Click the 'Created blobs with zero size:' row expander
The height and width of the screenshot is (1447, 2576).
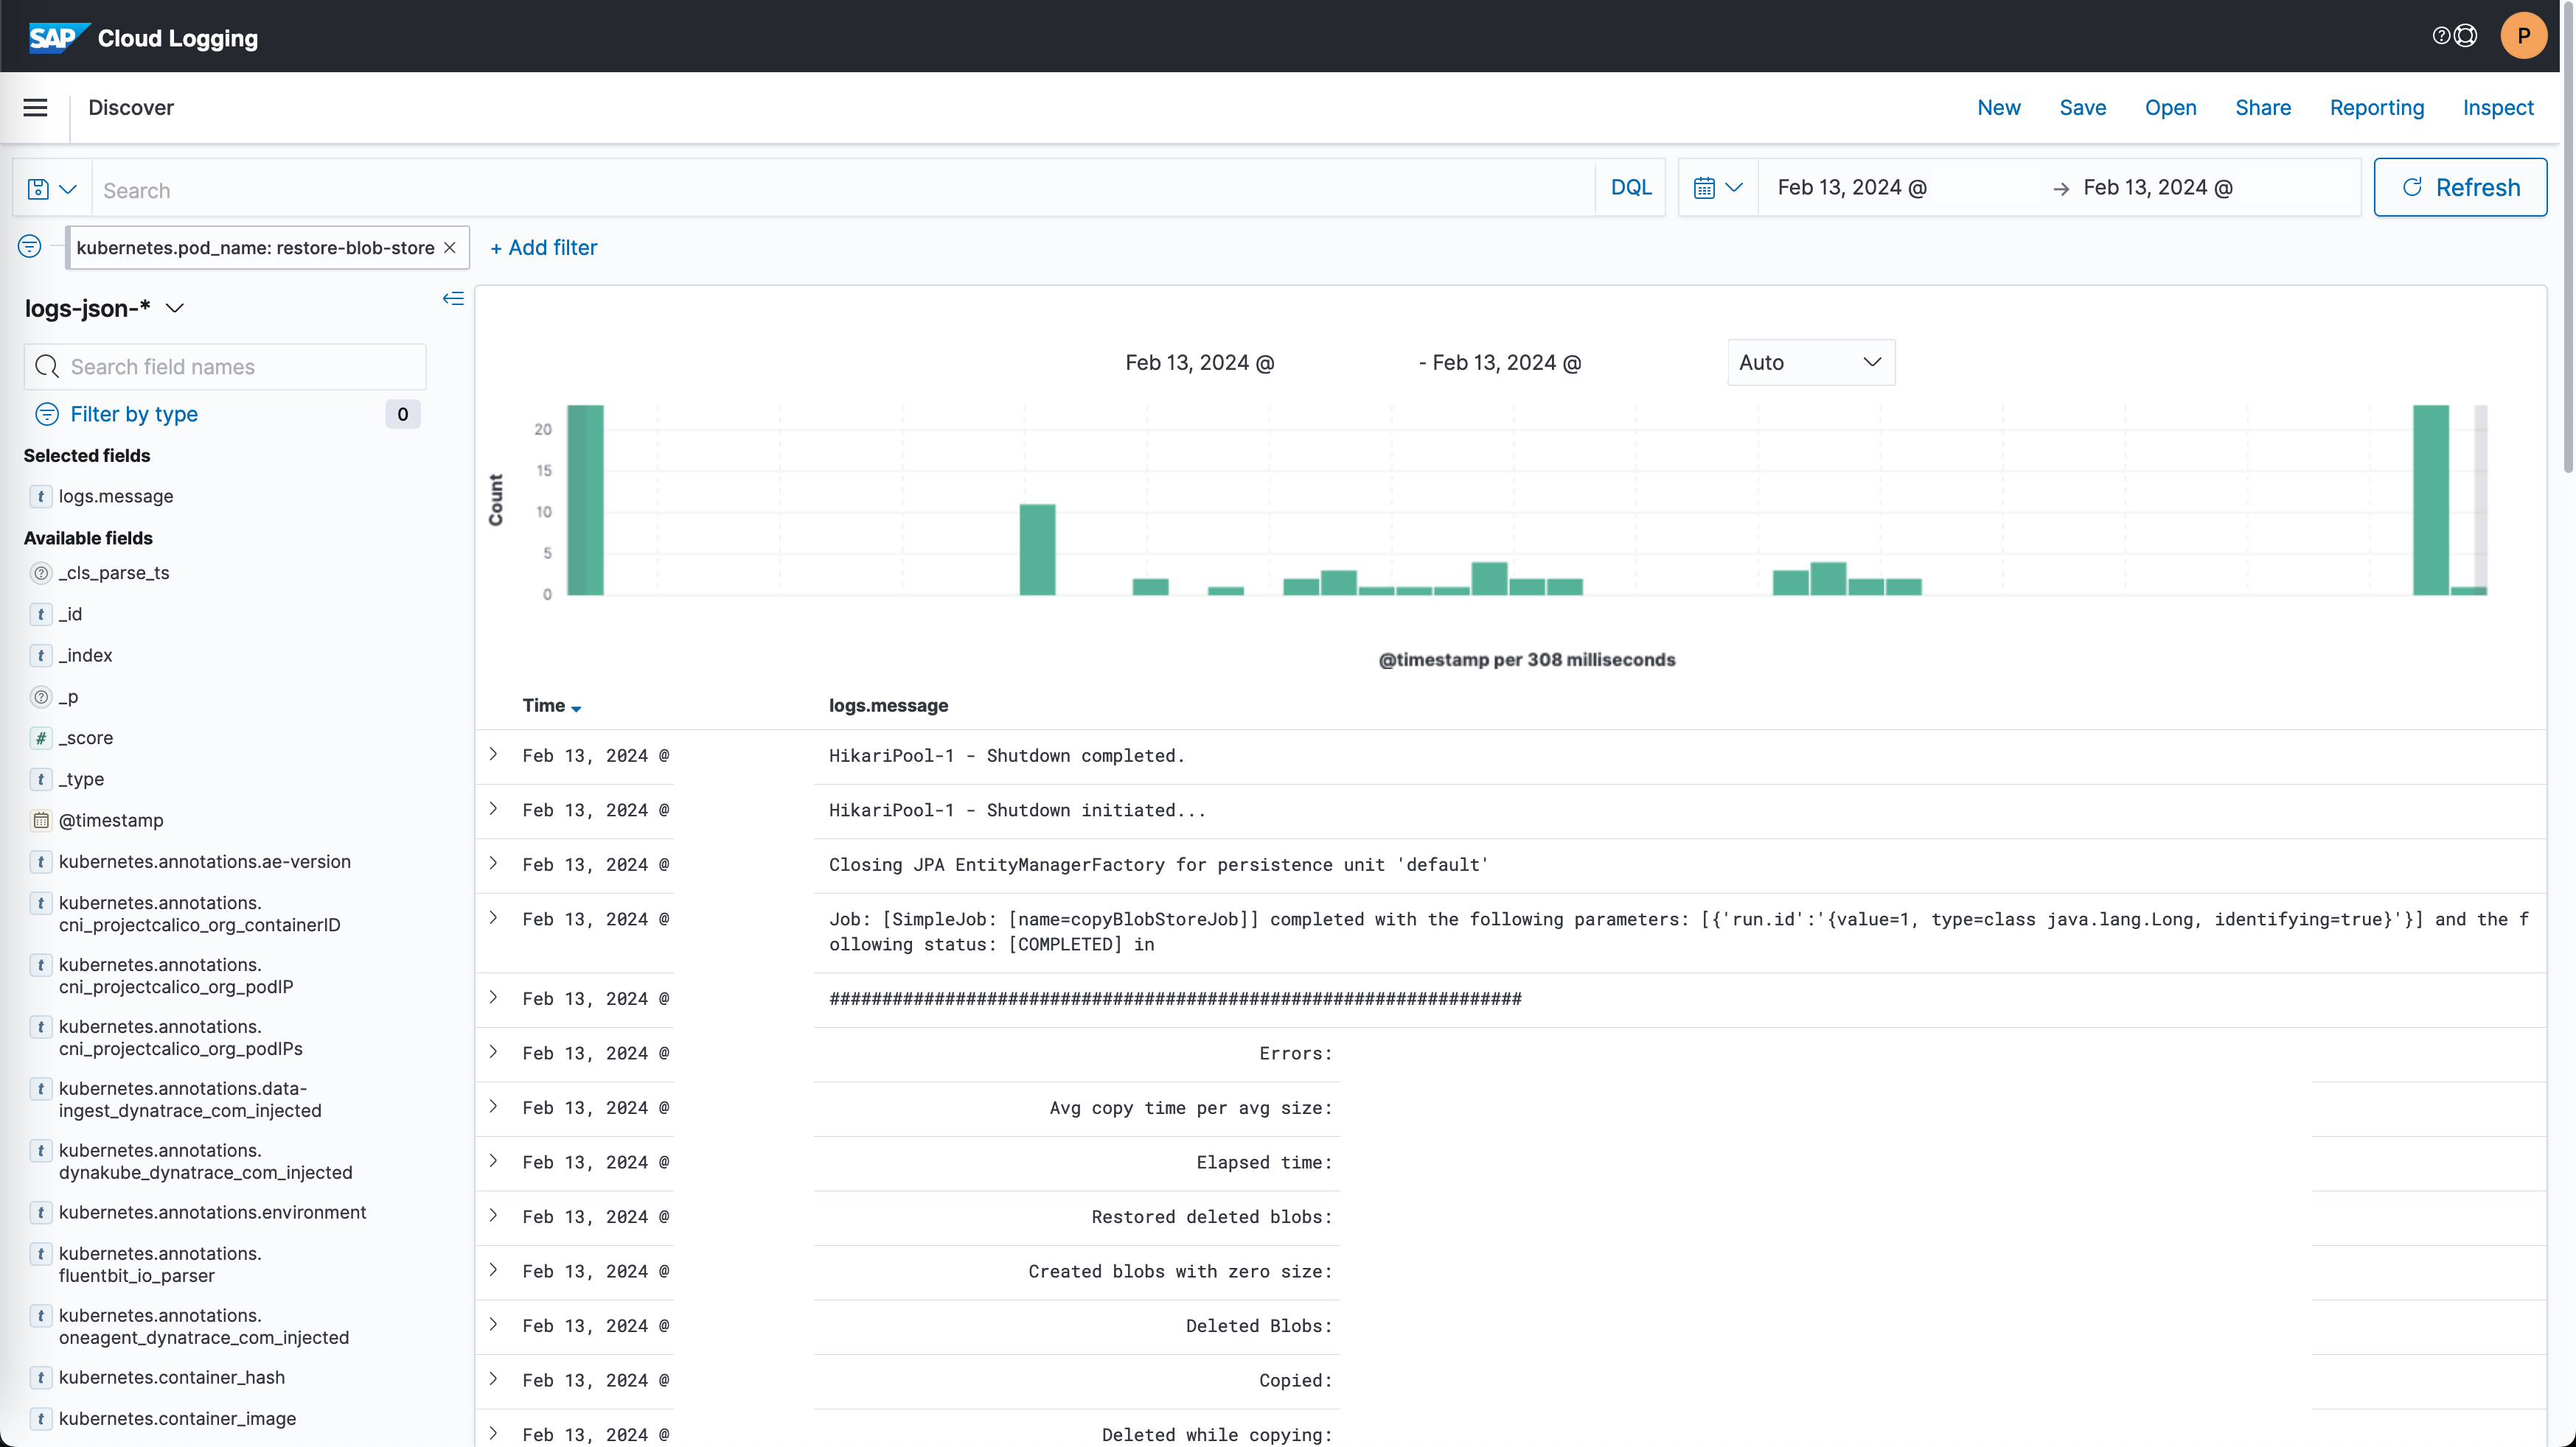pos(493,1270)
